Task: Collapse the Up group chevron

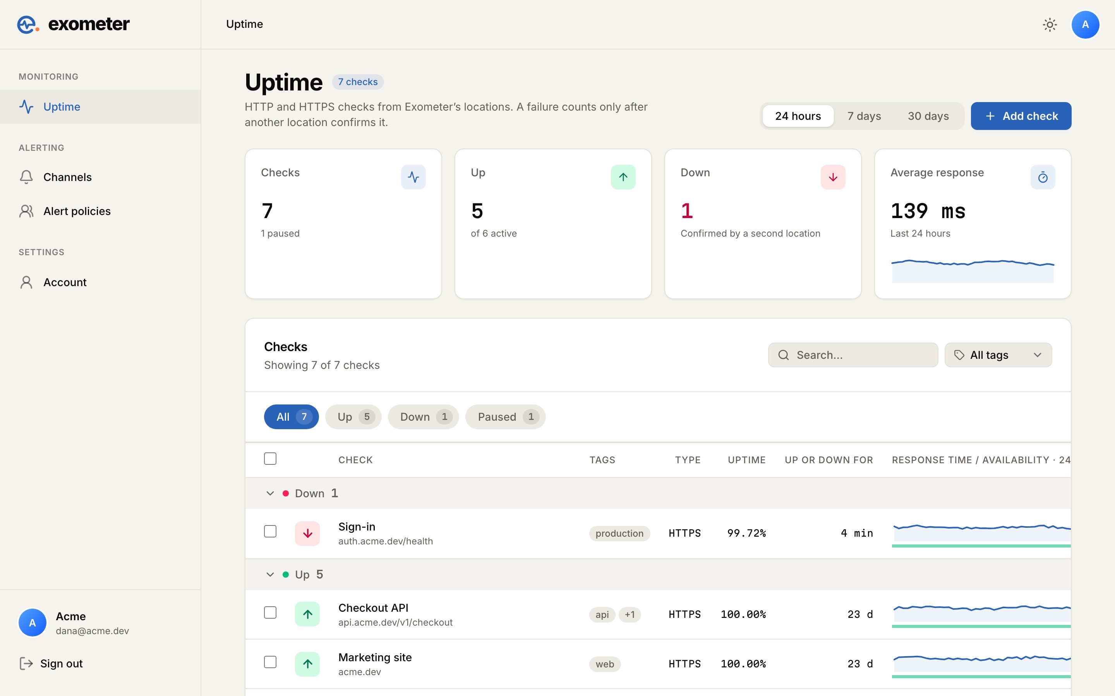Action: click(x=270, y=575)
